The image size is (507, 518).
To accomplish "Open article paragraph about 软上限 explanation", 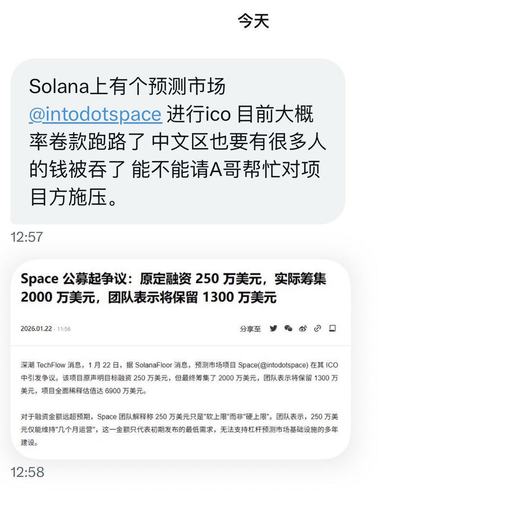I will (x=179, y=430).
